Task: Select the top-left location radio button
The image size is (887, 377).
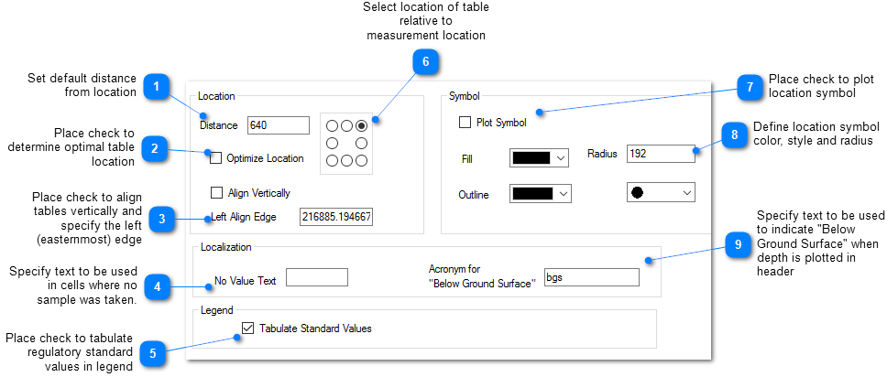Action: tap(332, 125)
